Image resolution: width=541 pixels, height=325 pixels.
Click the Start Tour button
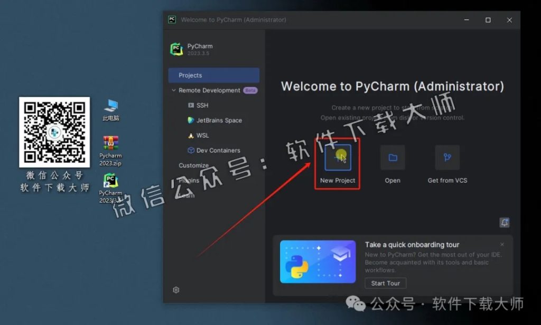click(x=385, y=283)
